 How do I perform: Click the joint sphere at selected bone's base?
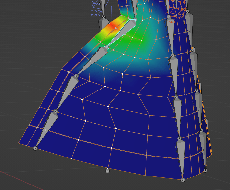click(x=107, y=47)
